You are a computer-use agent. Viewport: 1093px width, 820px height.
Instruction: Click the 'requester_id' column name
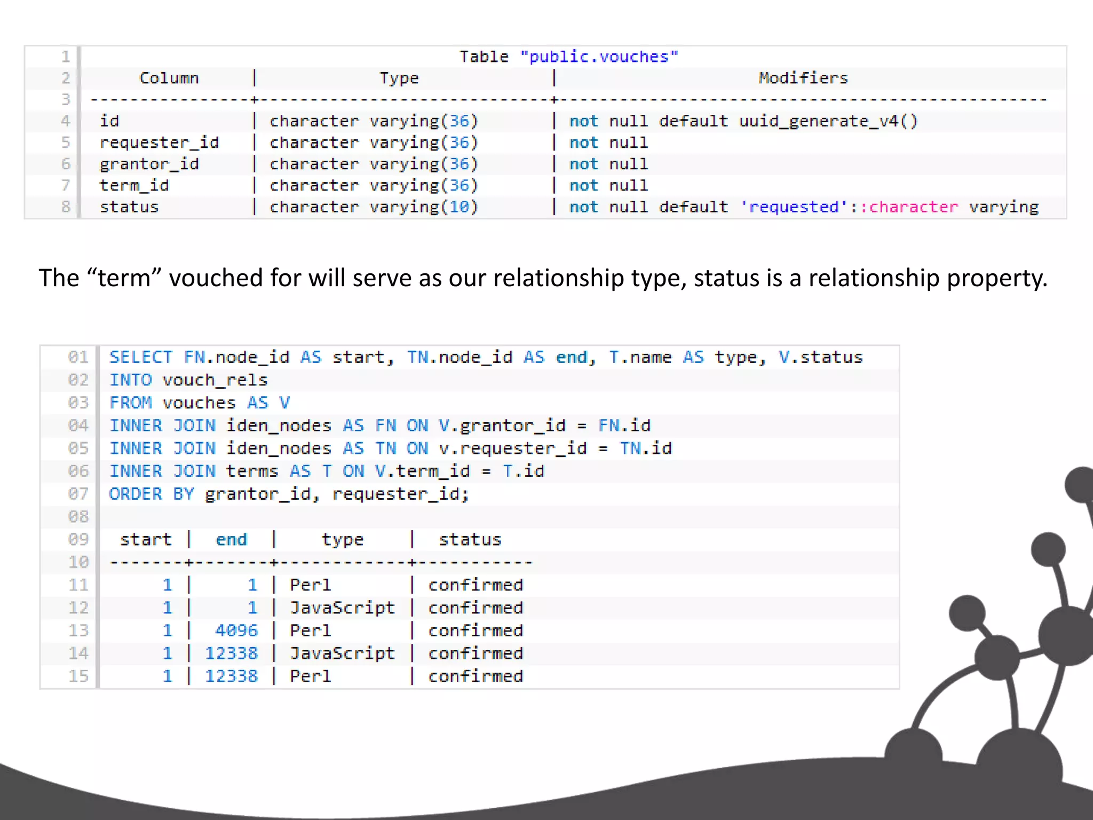point(159,143)
